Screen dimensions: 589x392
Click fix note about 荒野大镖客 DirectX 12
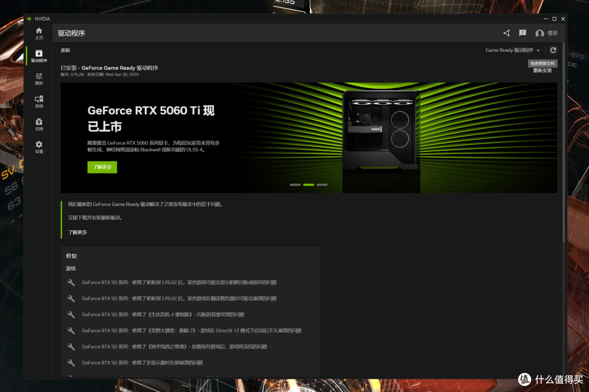pos(191,330)
